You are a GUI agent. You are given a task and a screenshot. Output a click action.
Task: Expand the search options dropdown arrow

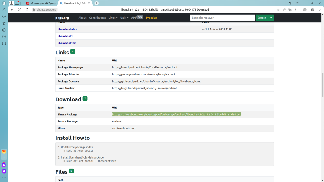coord(271,18)
